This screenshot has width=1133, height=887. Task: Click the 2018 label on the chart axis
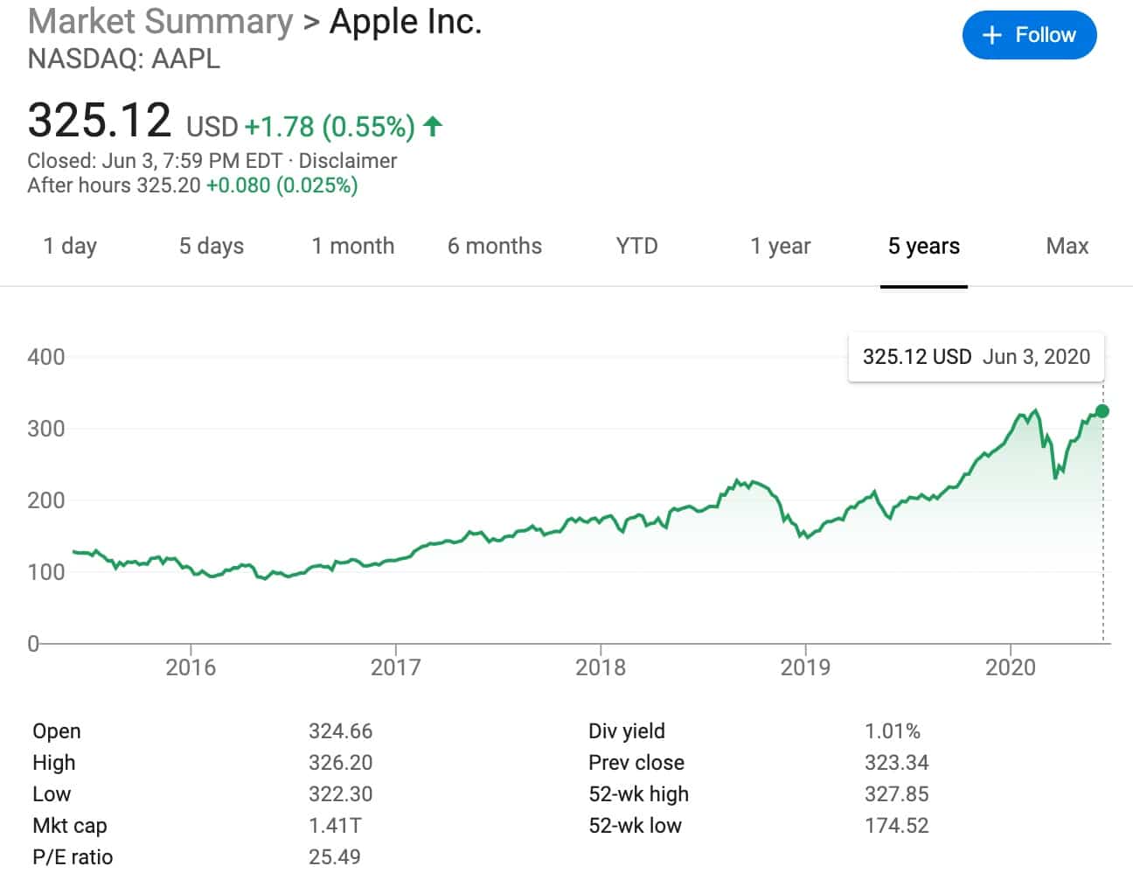pos(602,667)
